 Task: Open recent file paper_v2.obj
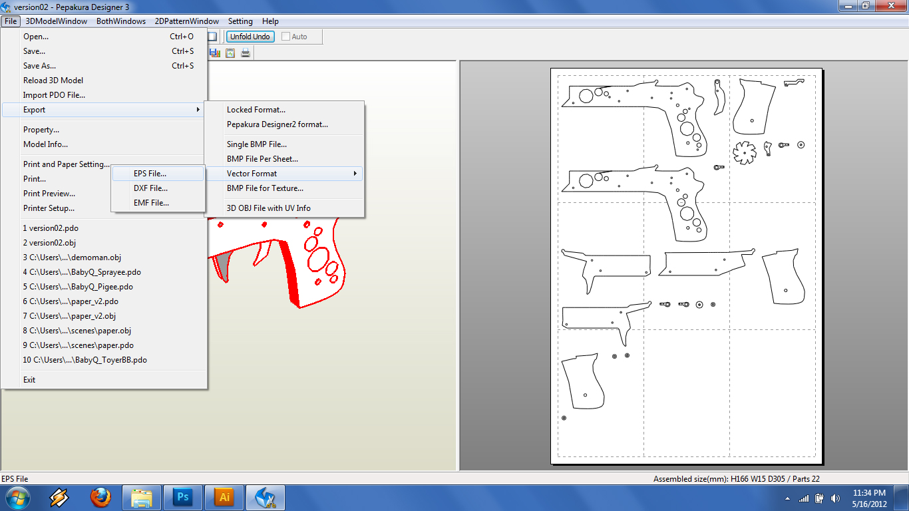104,316
